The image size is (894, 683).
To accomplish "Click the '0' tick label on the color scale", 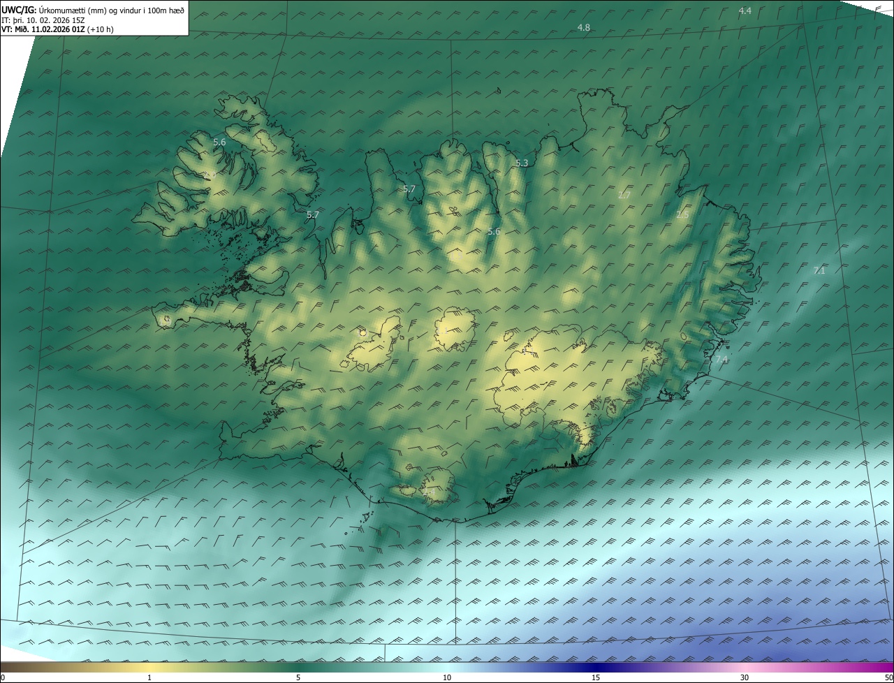I will (3, 677).
